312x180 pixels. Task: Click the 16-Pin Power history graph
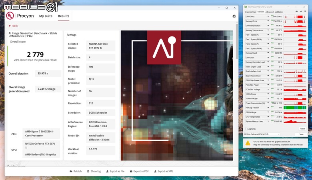[x=295, y=94]
